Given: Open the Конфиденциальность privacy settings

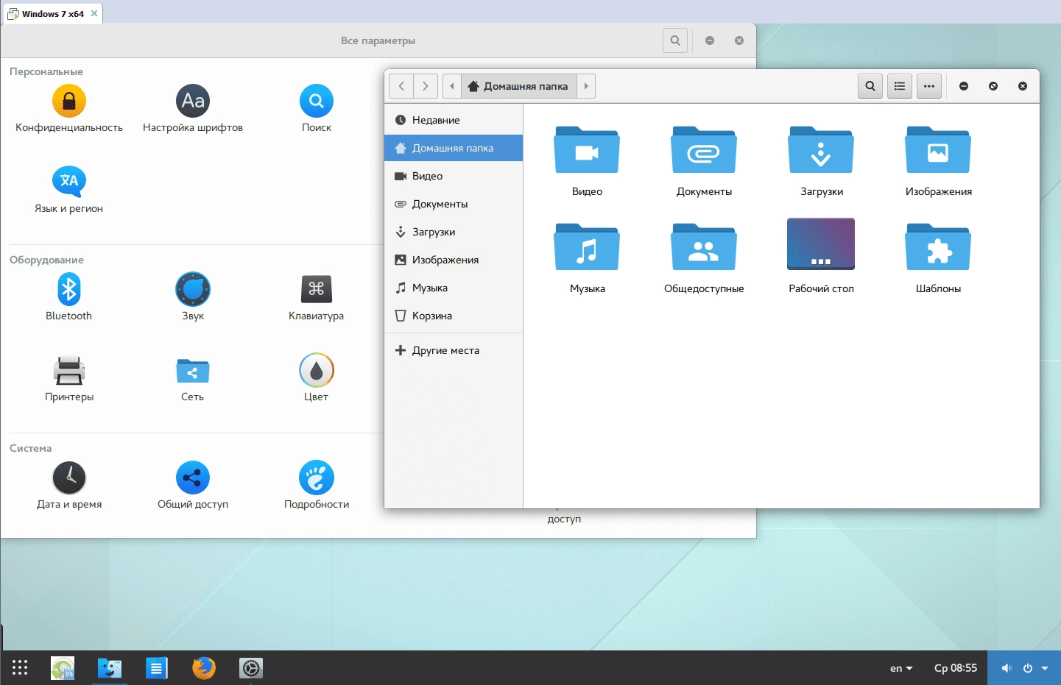Looking at the screenshot, I should click(69, 109).
